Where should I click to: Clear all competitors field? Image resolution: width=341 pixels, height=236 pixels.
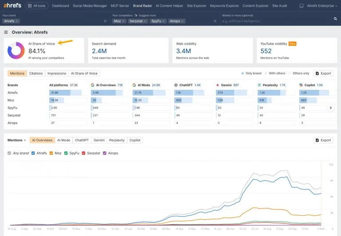215,21
